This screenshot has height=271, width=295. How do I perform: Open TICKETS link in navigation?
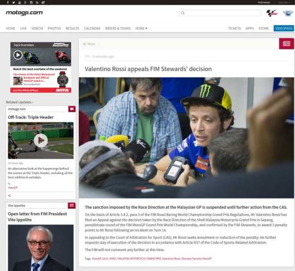click(235, 28)
